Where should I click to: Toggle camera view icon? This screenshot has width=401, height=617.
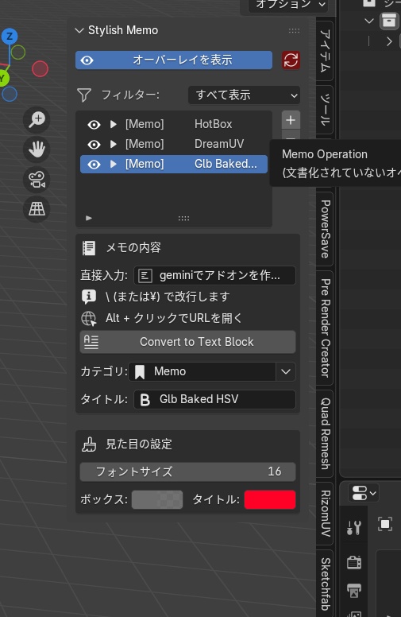pos(37,180)
